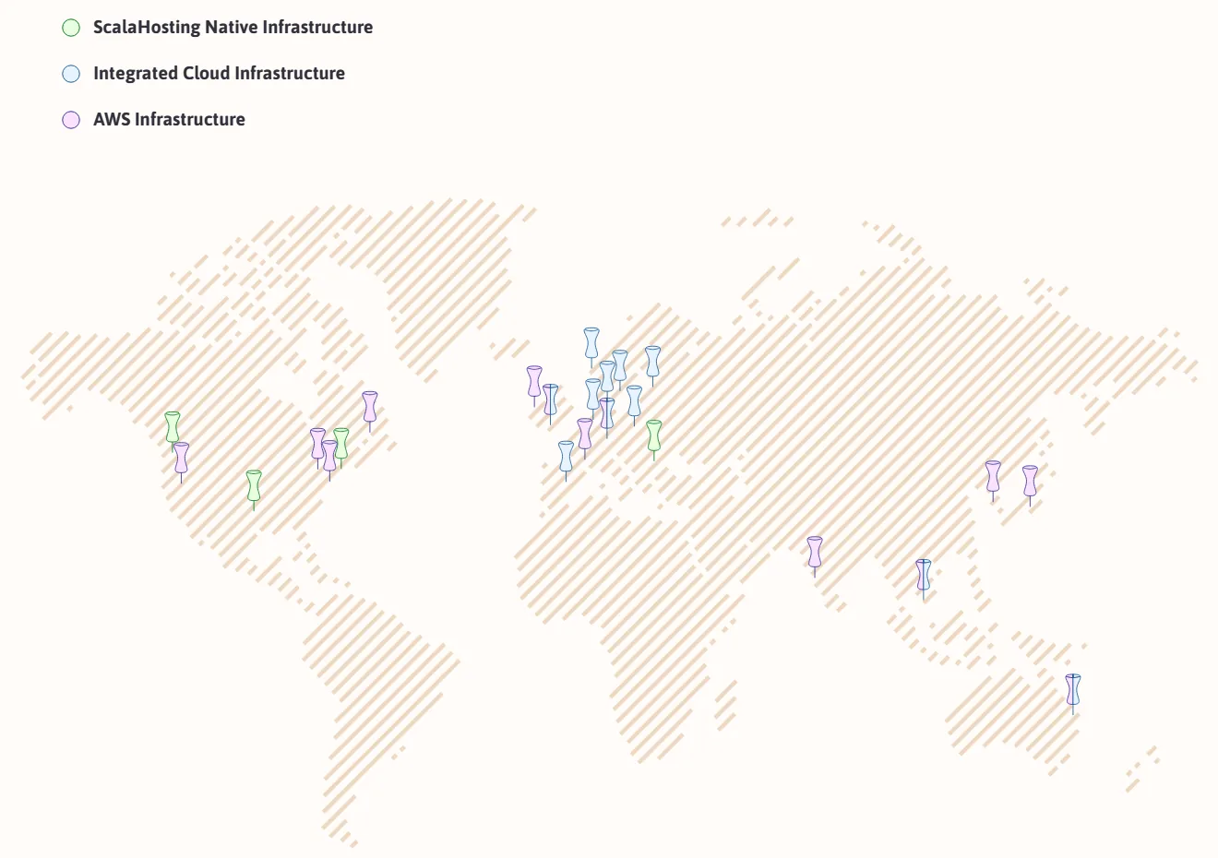Select the 'AWS Infrastructure' legend label
The image size is (1218, 858).
click(170, 120)
